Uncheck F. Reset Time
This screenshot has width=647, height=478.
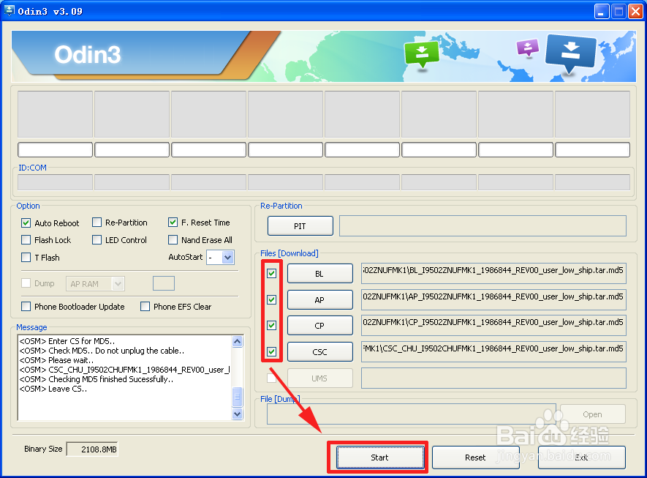[x=173, y=223]
